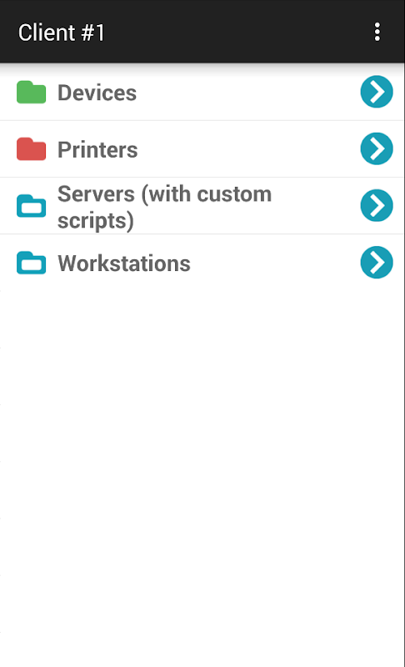Expand Devices with its arrow button
The width and height of the screenshot is (405, 667).
(377, 92)
